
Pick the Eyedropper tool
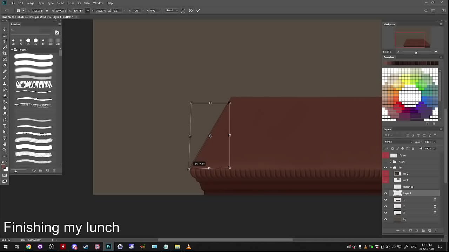click(x=5, y=65)
